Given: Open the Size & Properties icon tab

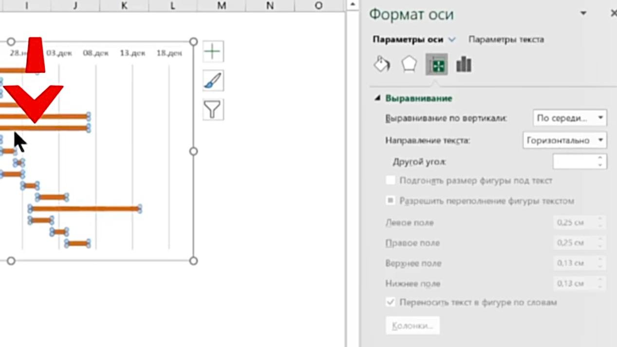Looking at the screenshot, I should (x=436, y=64).
